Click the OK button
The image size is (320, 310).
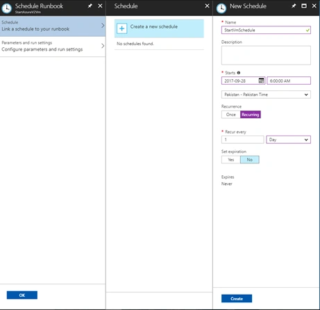click(22, 295)
